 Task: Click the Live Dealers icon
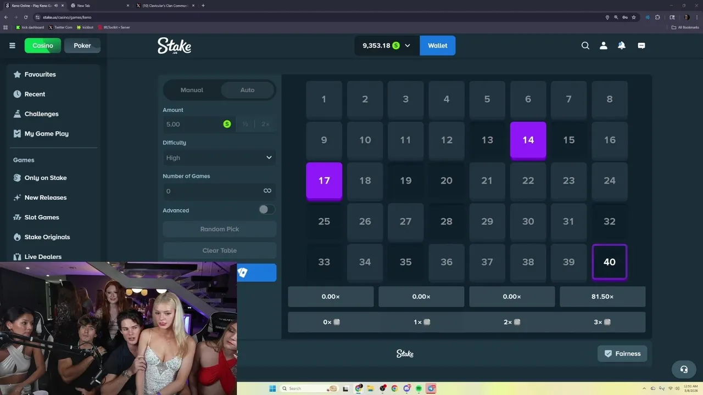tap(17, 257)
